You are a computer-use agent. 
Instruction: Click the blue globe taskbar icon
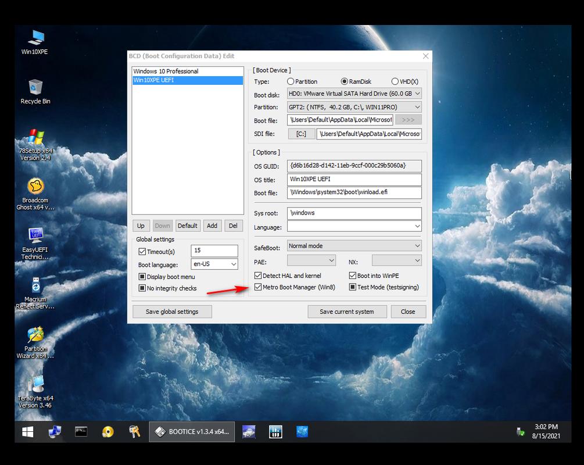click(302, 432)
